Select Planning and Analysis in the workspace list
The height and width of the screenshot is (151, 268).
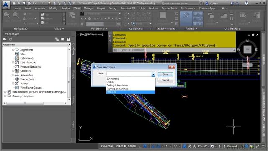pos(131,89)
